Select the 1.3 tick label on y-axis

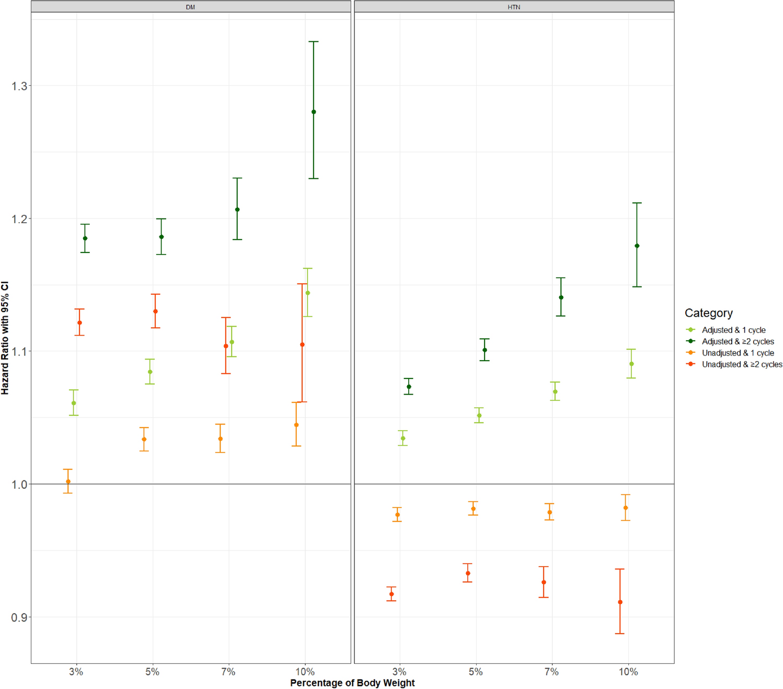(x=19, y=86)
